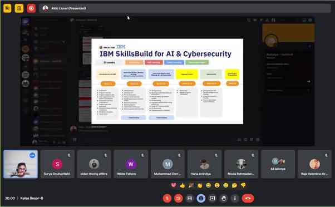Click the yellow icon beside the red icon
Viewport: 335px width, 207px height.
(x=19, y=8)
